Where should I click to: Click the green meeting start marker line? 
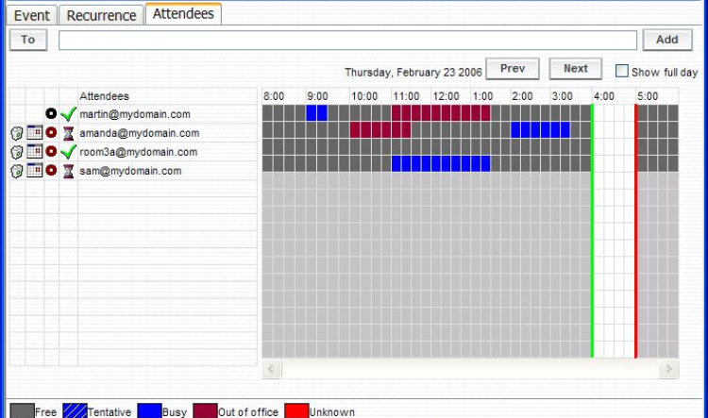593,230
